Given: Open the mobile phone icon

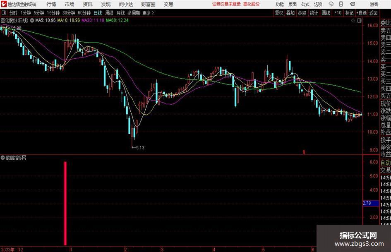Looking at the screenshot, I should point(341,4).
